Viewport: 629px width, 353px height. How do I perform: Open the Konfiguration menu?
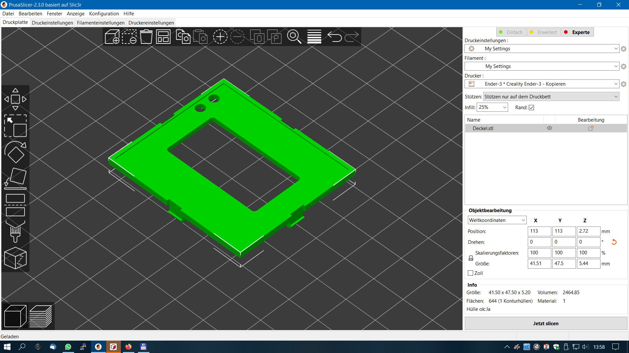tap(104, 14)
